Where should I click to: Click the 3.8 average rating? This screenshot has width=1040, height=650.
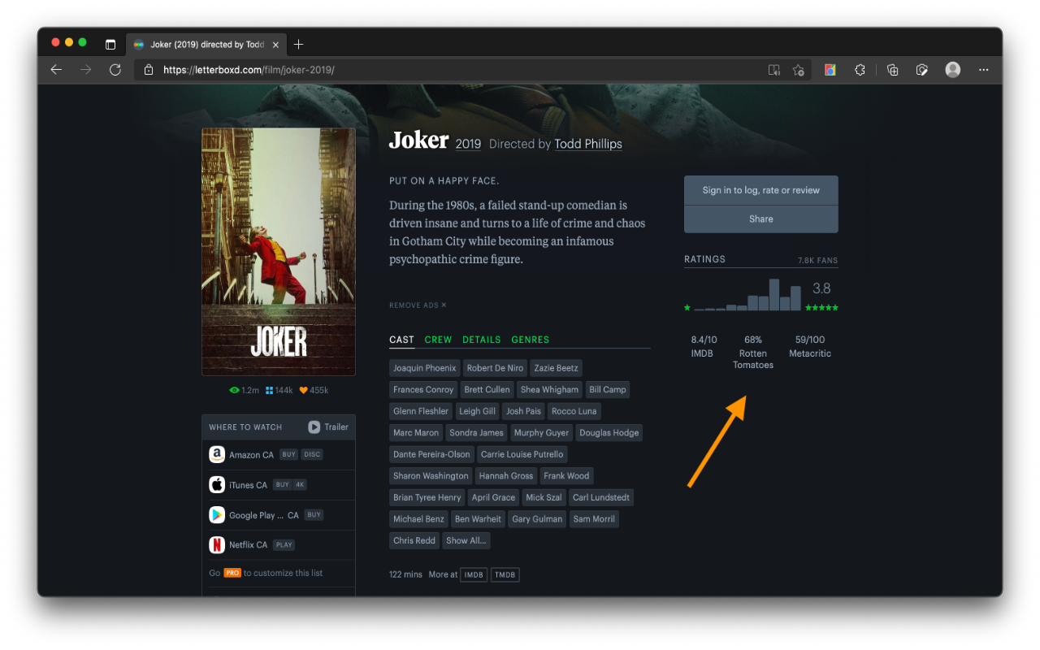(x=821, y=288)
